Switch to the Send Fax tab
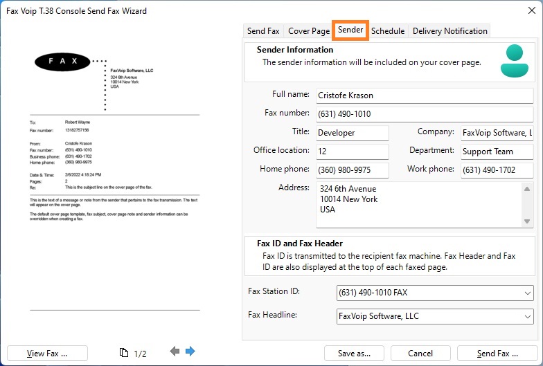The height and width of the screenshot is (366, 543). pyautogui.click(x=263, y=30)
